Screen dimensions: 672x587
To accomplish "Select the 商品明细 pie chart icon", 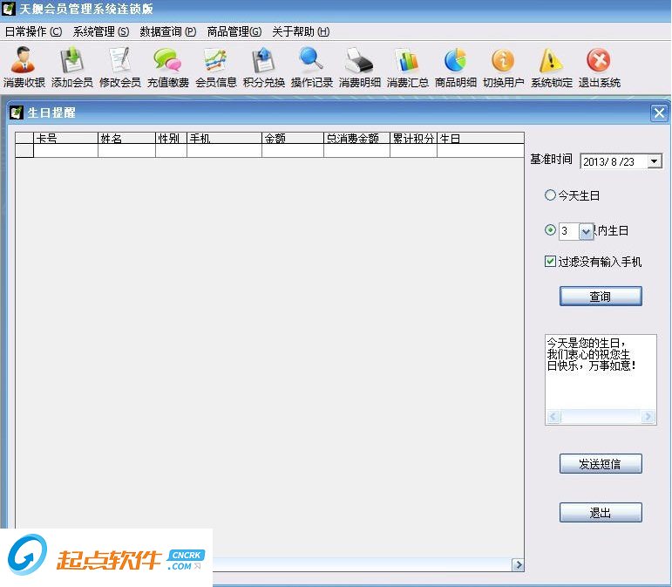I will tap(456, 67).
